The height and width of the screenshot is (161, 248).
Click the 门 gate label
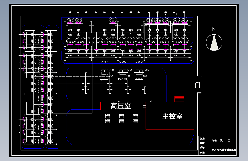(x=198, y=85)
